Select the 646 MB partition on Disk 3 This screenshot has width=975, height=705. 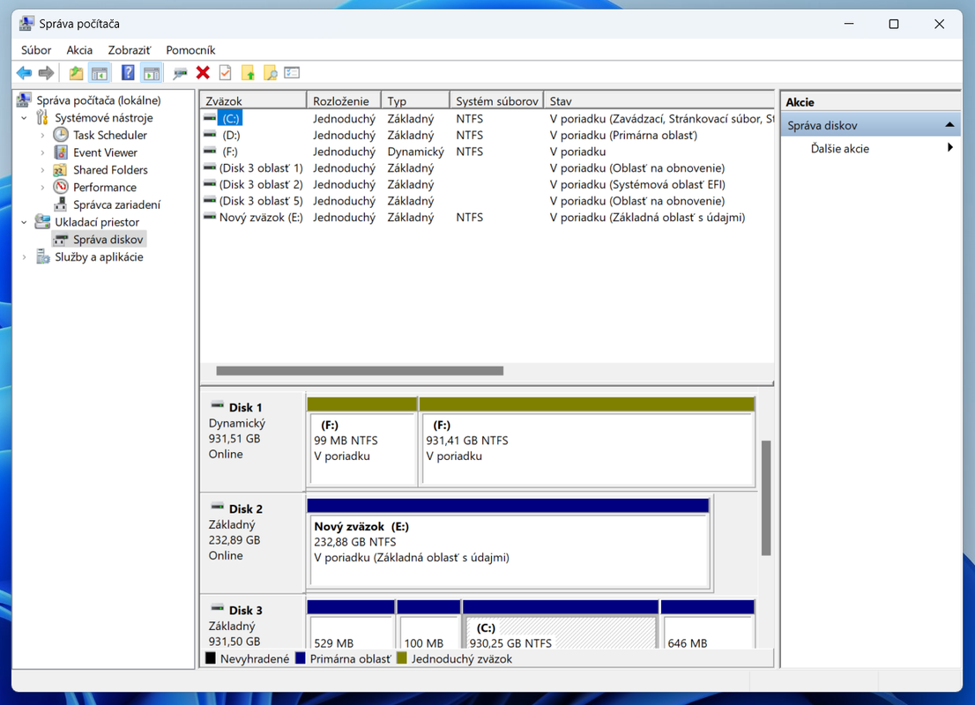[x=708, y=625]
